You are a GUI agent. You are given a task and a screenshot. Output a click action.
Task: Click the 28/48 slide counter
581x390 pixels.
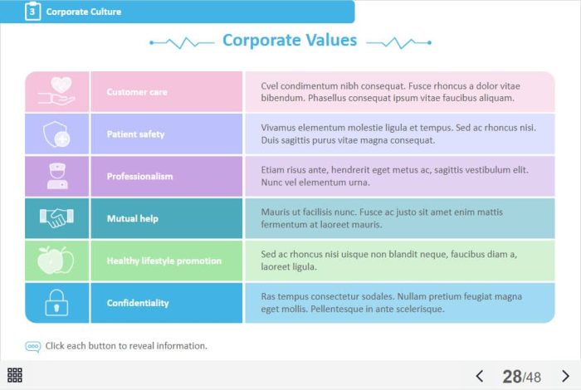(x=522, y=377)
